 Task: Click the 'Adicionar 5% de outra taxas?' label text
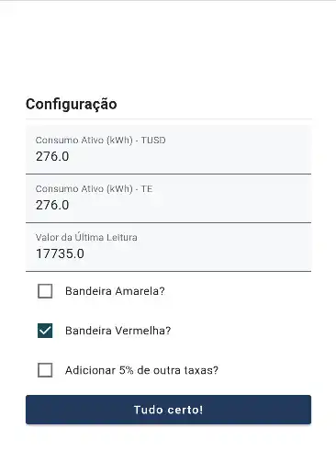(141, 370)
